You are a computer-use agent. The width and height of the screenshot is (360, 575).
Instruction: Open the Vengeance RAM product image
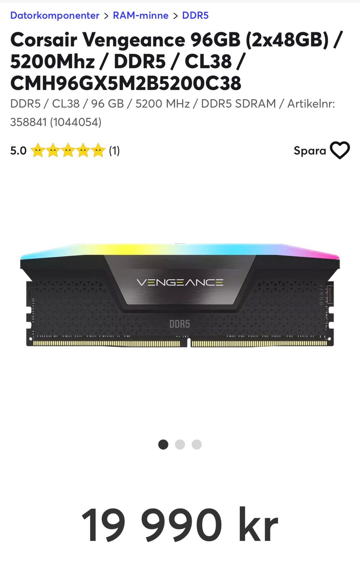tap(180, 295)
